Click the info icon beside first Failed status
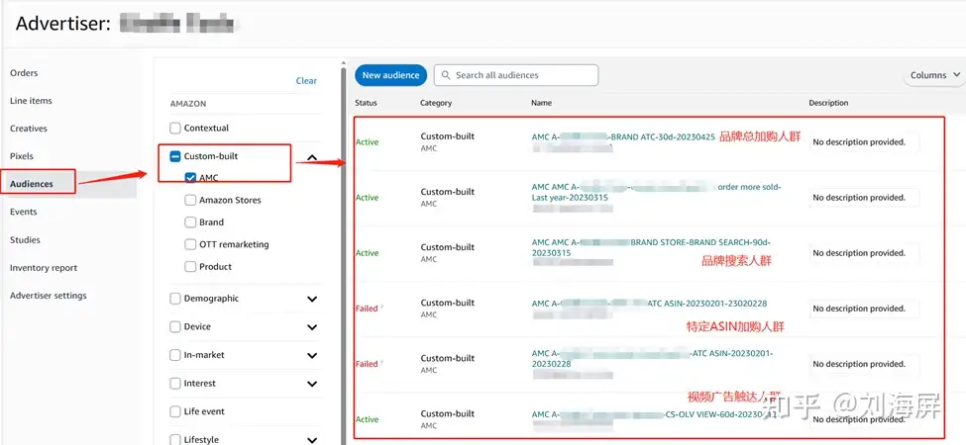 (382, 308)
